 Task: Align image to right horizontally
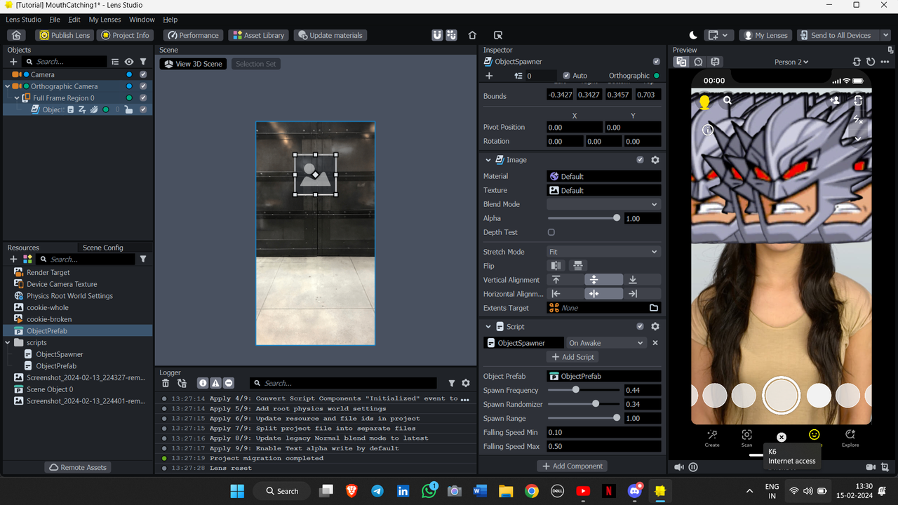tap(632, 294)
